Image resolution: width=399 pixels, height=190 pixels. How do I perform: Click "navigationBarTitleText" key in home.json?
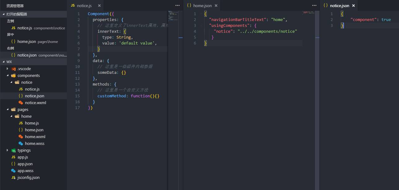click(x=237, y=19)
